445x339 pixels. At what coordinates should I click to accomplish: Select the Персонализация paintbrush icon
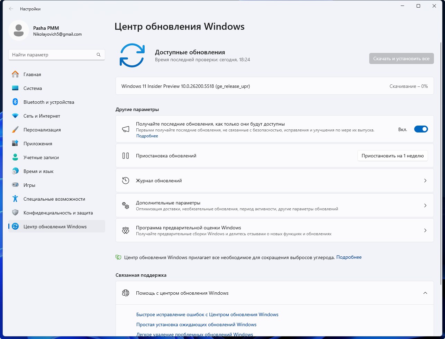pos(15,130)
